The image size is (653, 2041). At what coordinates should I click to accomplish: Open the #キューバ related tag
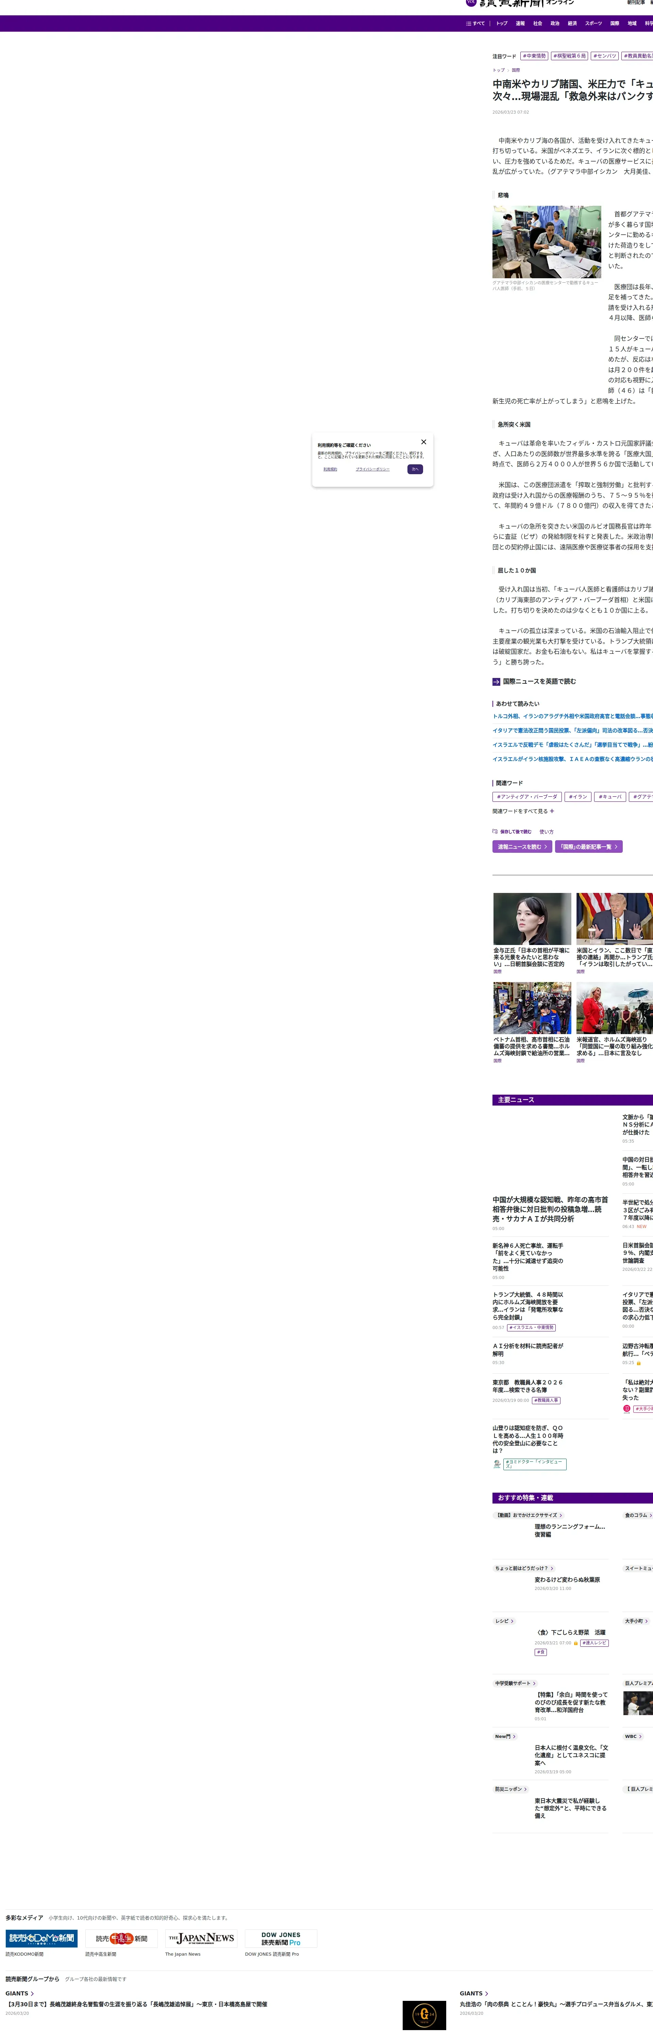coord(610,797)
